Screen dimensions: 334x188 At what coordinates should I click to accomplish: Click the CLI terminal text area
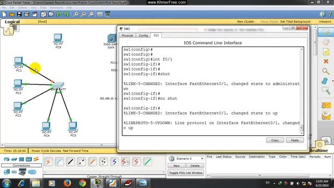211,91
